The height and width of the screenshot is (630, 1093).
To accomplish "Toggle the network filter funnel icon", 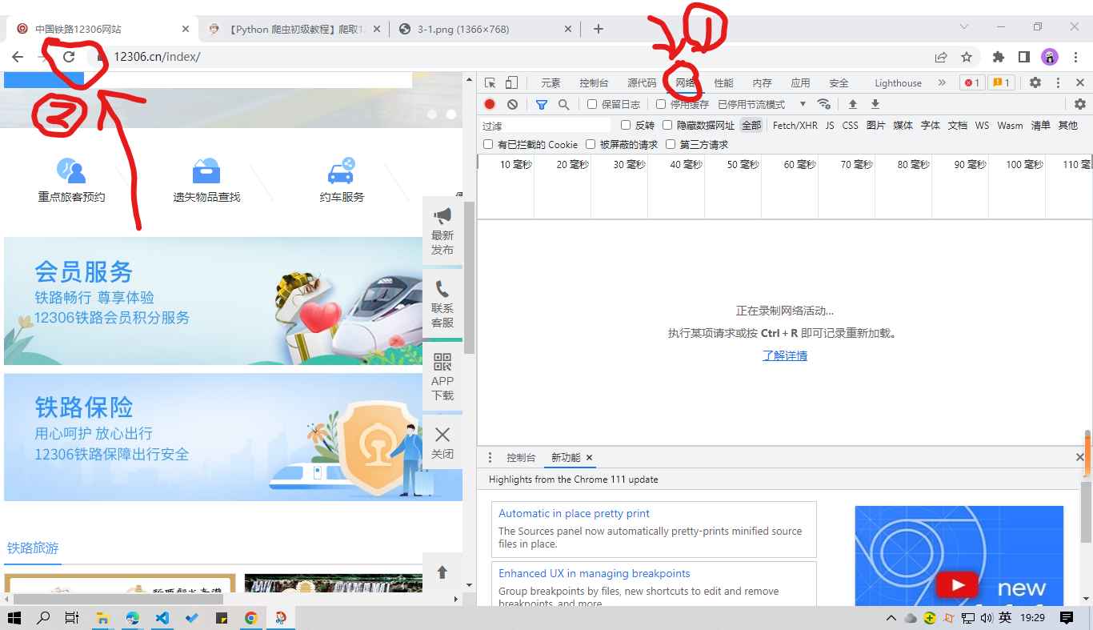I will [x=542, y=104].
